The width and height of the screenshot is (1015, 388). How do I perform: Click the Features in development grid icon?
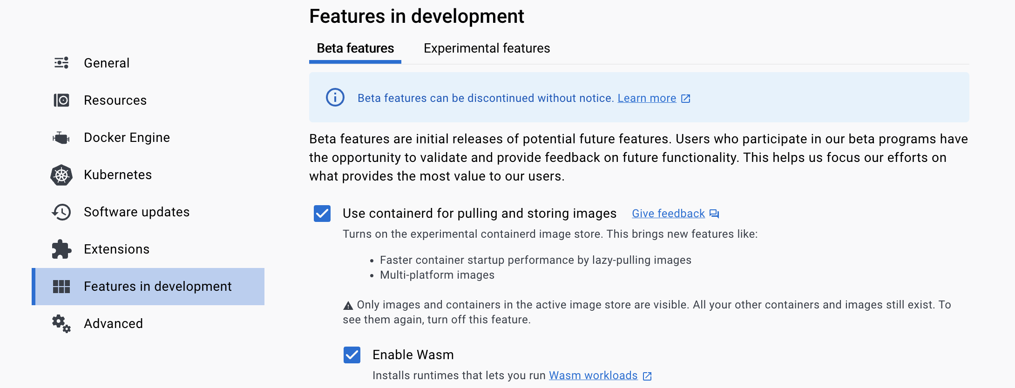tap(61, 287)
